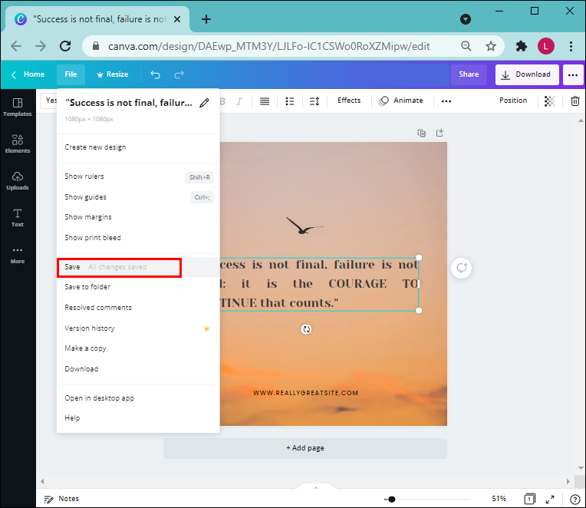Go back to Home
The height and width of the screenshot is (508, 586).
point(28,74)
